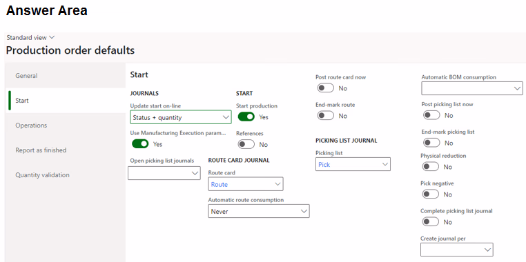Disable the Start production toggle

tap(246, 117)
